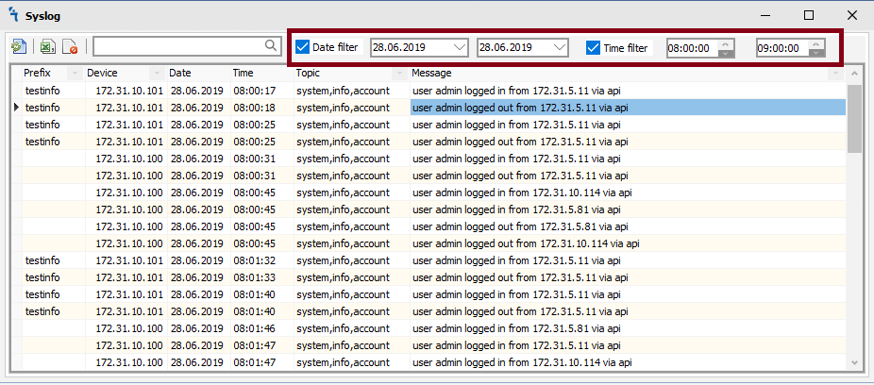This screenshot has width=874, height=385.
Task: Click the delete log document icon
Action: (70, 46)
